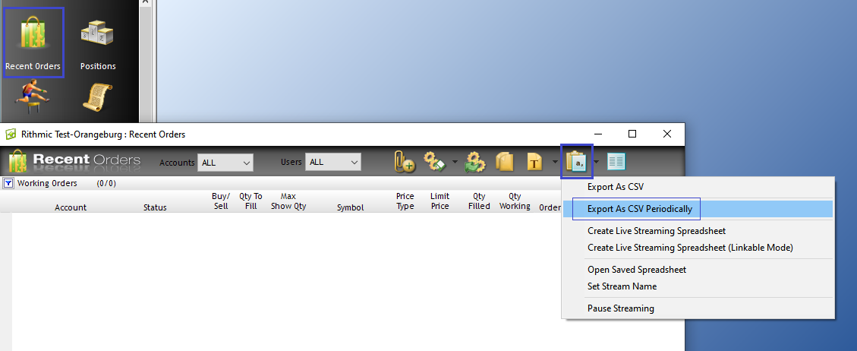The height and width of the screenshot is (351, 857).
Task: Click the paperclip with plus toolbar icon
Action: pos(404,162)
